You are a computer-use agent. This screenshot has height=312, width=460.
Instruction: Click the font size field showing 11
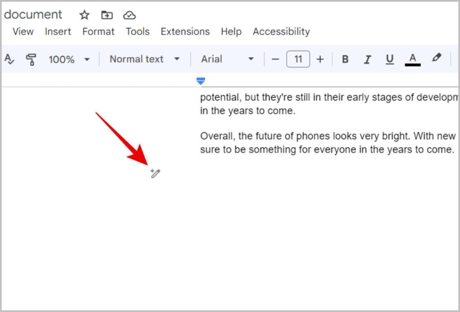[298, 59]
